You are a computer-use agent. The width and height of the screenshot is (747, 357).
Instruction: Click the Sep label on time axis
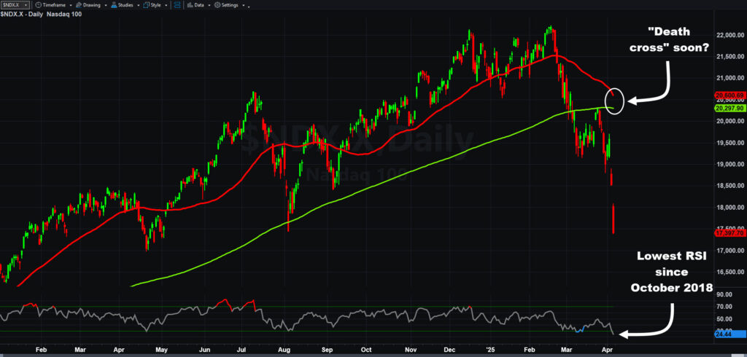click(328, 349)
